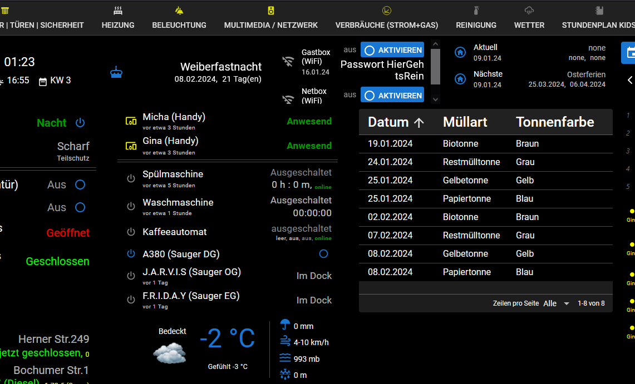Click the J.A.R.V.I.S vacuum power icon
This screenshot has width=635, height=384.
[x=131, y=276]
